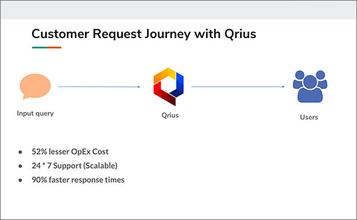This screenshot has height=220, width=357.
Task: Click the green-orange underline below the title
Action: pyautogui.click(x=46, y=48)
